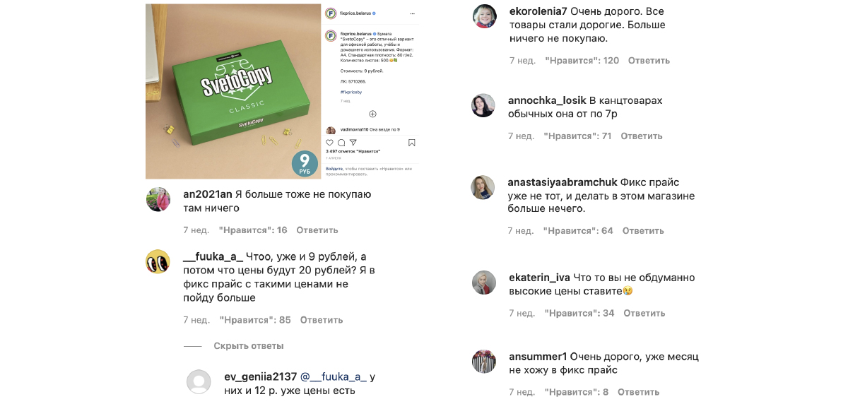Click the heart like icon under the post
The image size is (848, 404).
329,142
